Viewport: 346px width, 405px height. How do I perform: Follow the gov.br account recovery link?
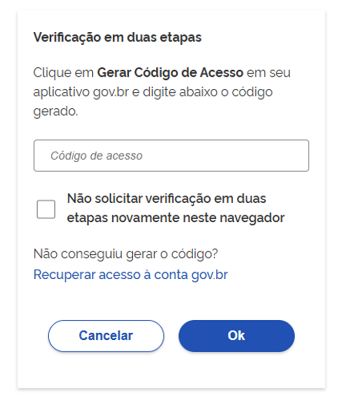pyautogui.click(x=131, y=275)
